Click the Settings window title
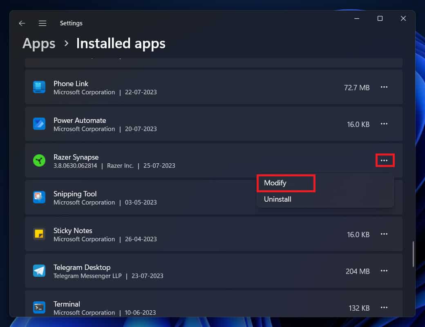The height and width of the screenshot is (327, 425). click(71, 23)
